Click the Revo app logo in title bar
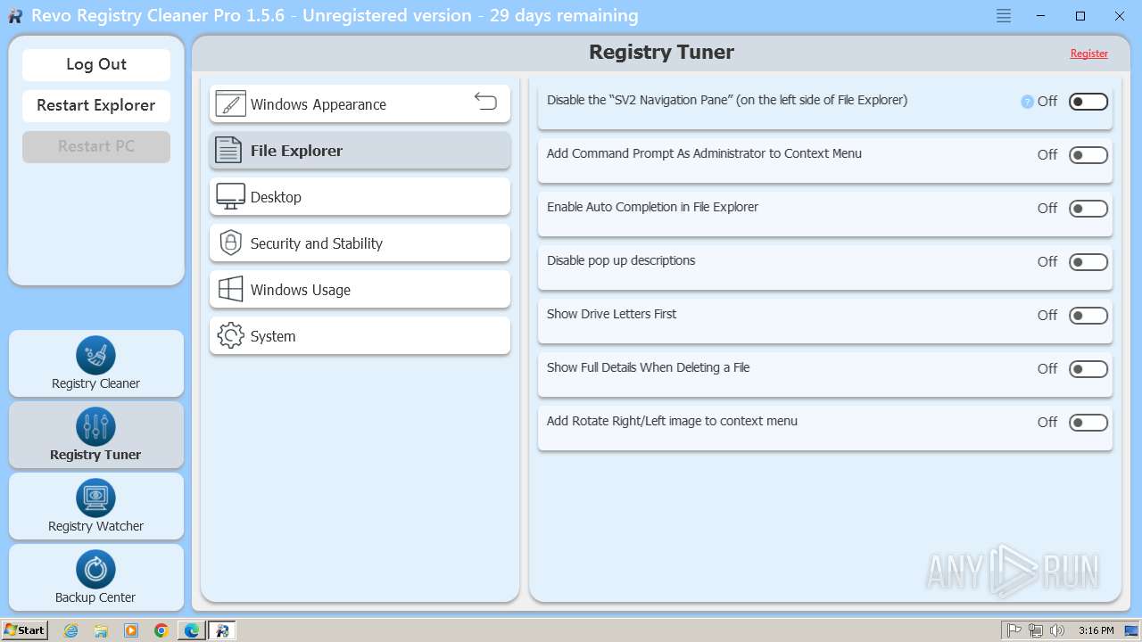The image size is (1142, 642). (x=15, y=16)
